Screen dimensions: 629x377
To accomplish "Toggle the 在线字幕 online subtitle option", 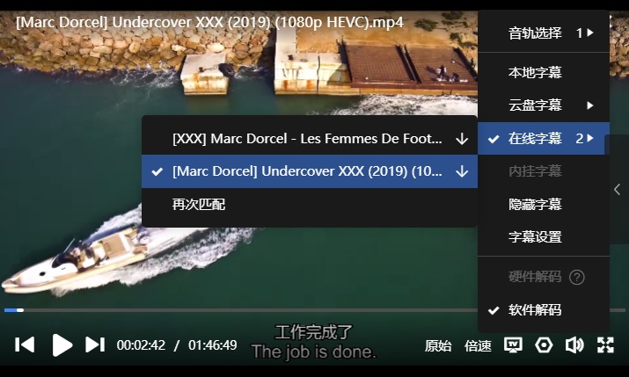I will (544, 139).
